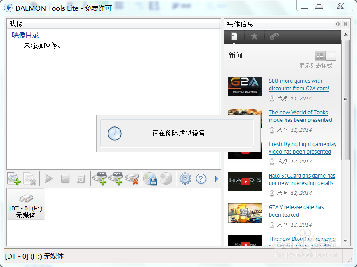The image size is (357, 267).
Task: Click the '六月 13, 2014' date text
Action: [294, 98]
